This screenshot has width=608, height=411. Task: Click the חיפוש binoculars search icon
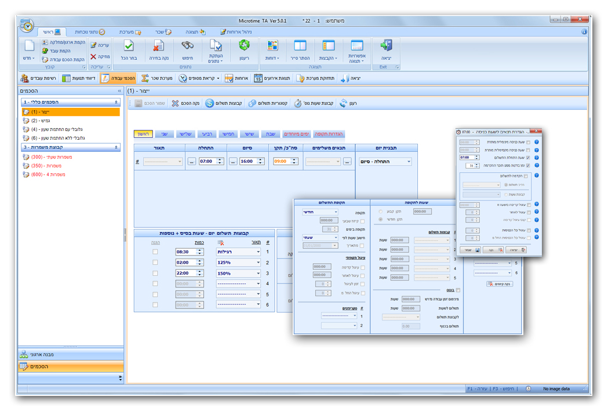click(x=187, y=49)
